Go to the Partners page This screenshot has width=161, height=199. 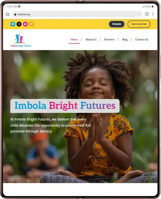[109, 39]
